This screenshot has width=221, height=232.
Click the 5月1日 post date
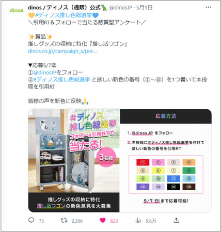pos(144,8)
